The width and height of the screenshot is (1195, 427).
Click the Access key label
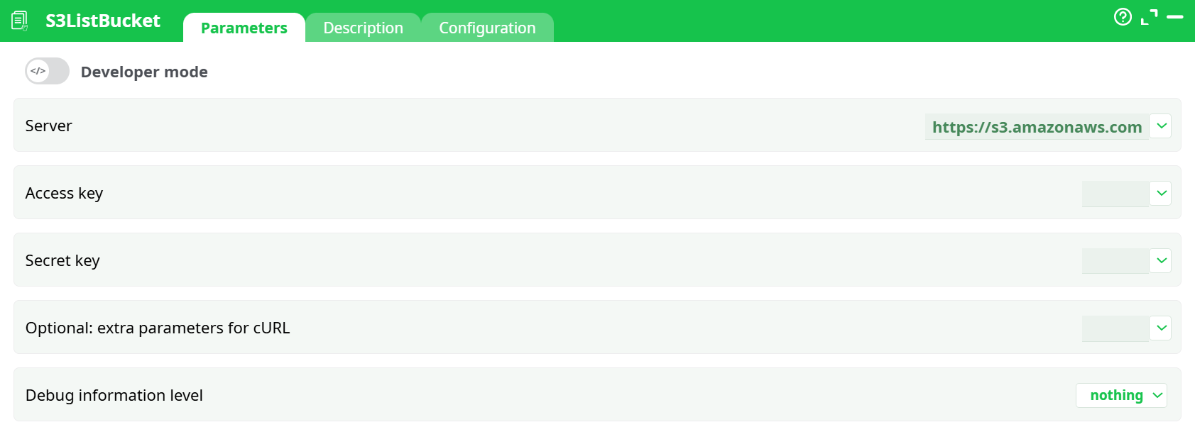tap(65, 193)
